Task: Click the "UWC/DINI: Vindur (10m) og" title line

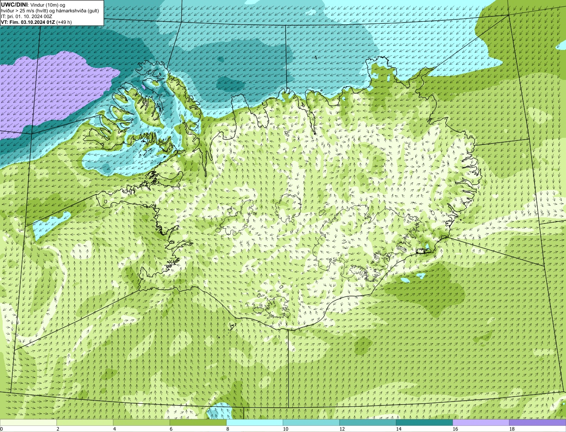Action: pos(33,4)
